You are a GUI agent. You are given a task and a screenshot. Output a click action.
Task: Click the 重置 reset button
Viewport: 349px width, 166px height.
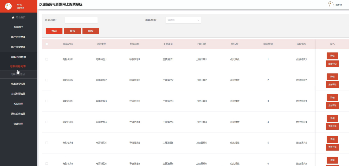(72, 31)
